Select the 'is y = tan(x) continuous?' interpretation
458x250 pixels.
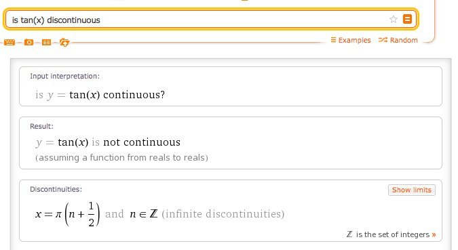[x=100, y=95]
